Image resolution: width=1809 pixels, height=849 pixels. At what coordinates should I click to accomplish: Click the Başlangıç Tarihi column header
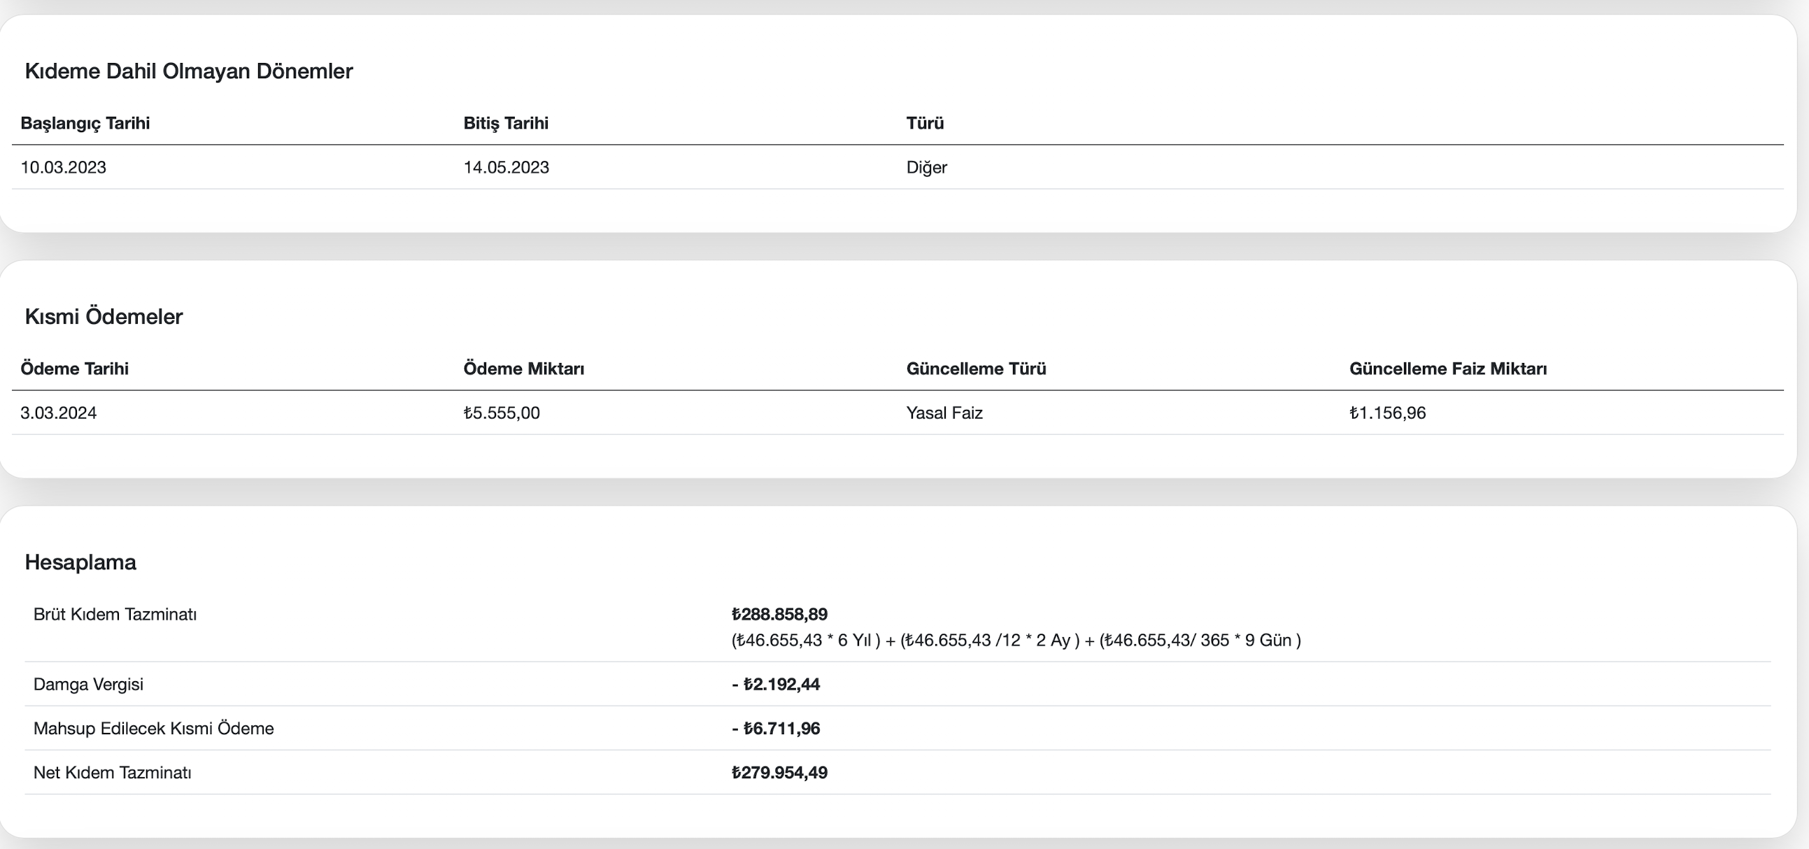click(x=85, y=123)
